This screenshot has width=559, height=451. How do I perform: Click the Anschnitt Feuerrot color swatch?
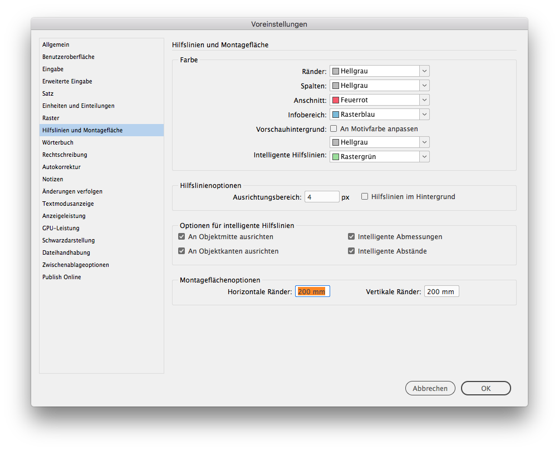pyautogui.click(x=336, y=100)
